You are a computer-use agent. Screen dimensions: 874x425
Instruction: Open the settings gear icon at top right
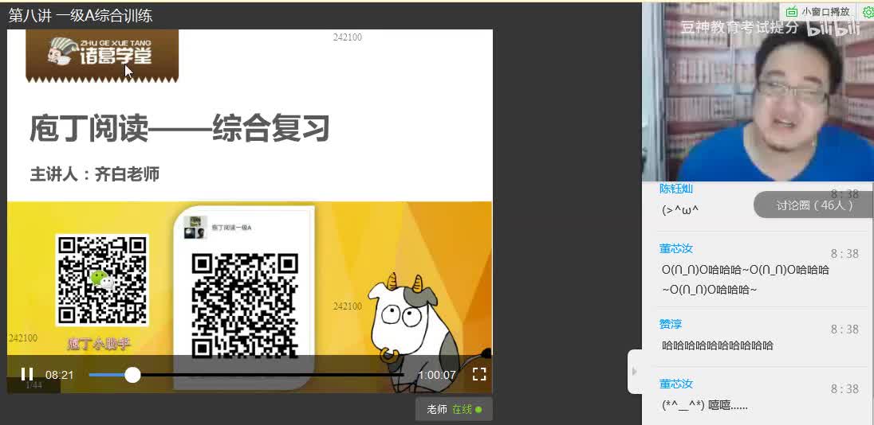click(868, 12)
